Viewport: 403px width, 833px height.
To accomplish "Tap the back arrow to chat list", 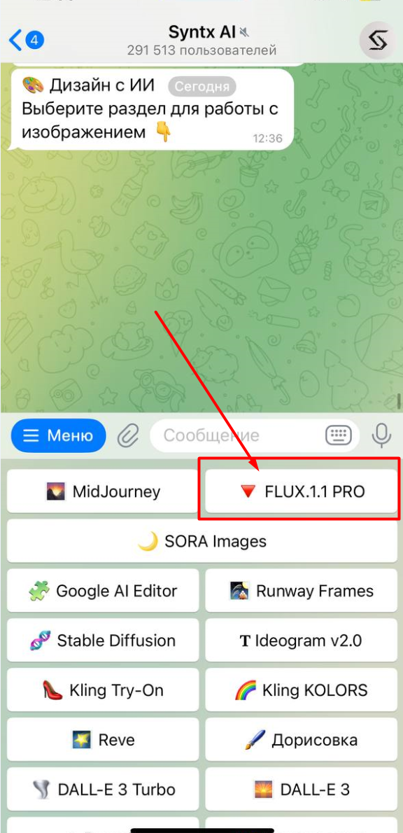I will pyautogui.click(x=16, y=41).
